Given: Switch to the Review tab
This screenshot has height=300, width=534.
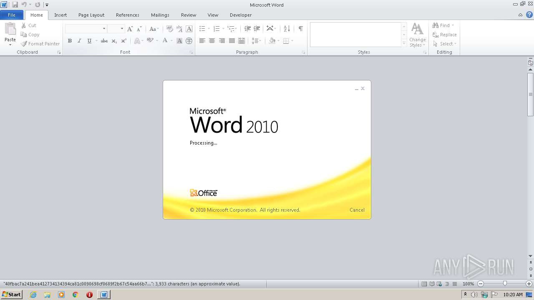Looking at the screenshot, I should tap(189, 15).
